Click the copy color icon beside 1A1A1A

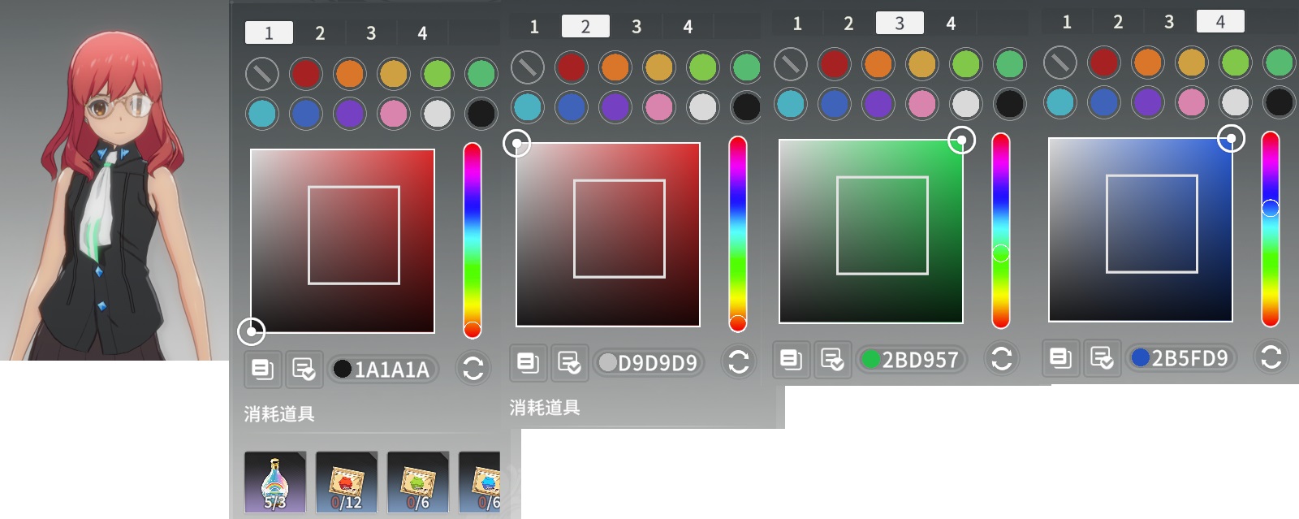pyautogui.click(x=263, y=369)
